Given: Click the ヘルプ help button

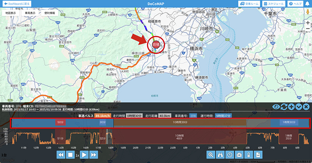Looking at the screenshot, I should (295, 4).
